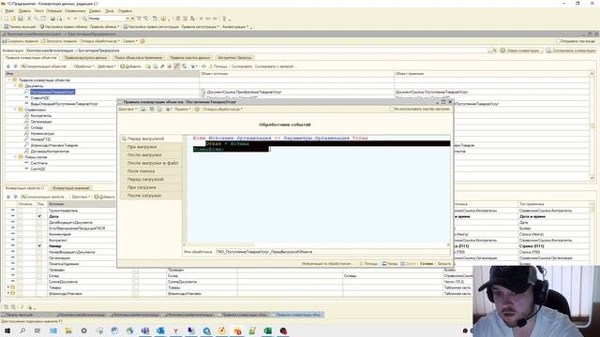Toggle disable checkbox in Дата property row
Viewport: 600px width, 337px height.
(21, 216)
